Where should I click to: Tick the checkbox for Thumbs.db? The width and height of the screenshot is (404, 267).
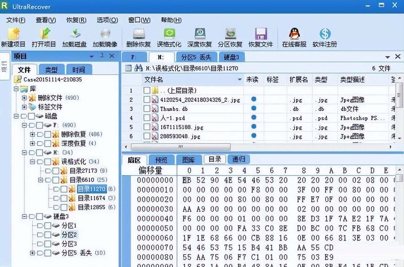(x=147, y=109)
